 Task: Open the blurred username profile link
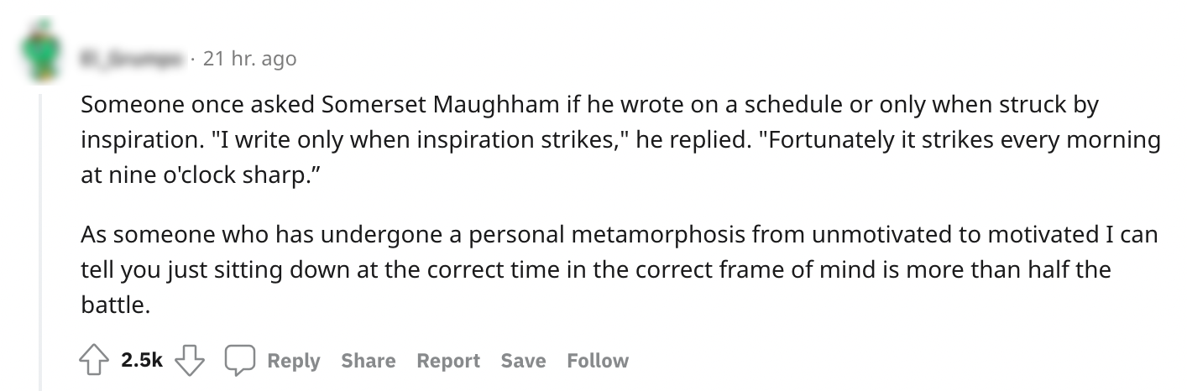(132, 59)
